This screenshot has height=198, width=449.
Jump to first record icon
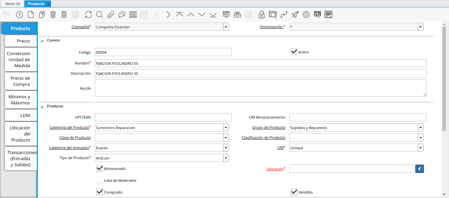pos(180,15)
